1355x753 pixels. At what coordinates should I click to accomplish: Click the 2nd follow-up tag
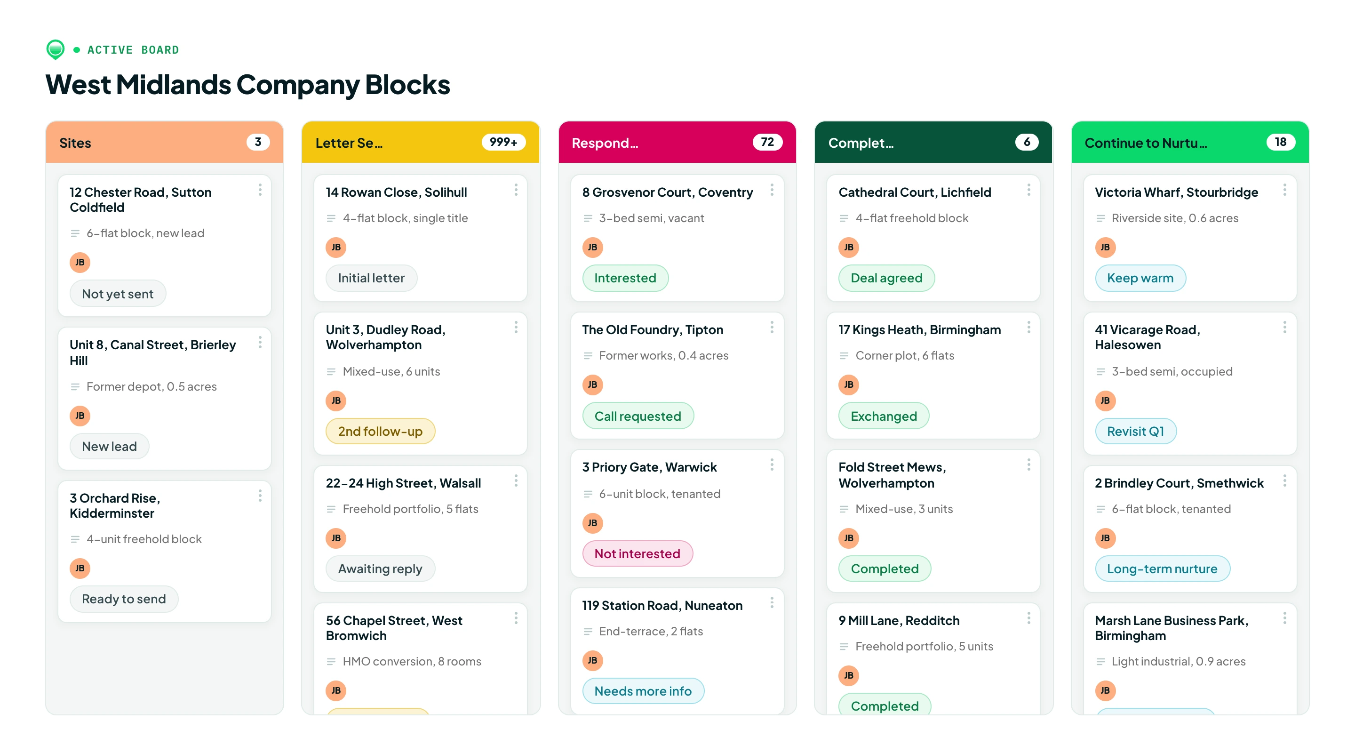pos(380,431)
